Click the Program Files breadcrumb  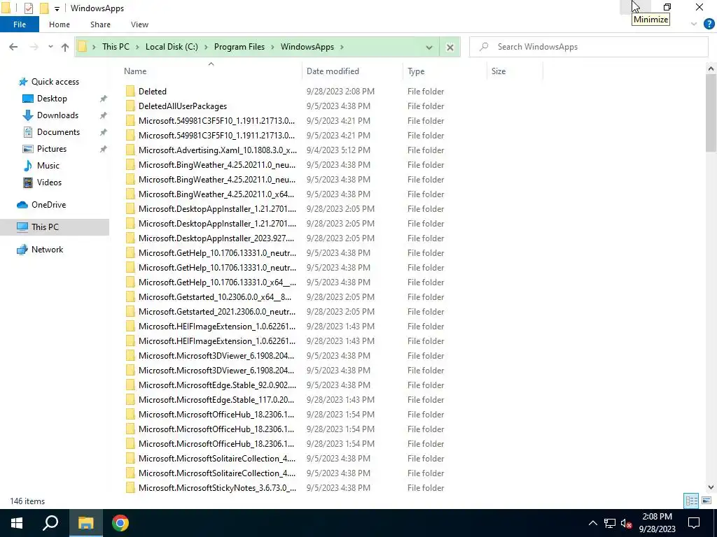pos(239,47)
